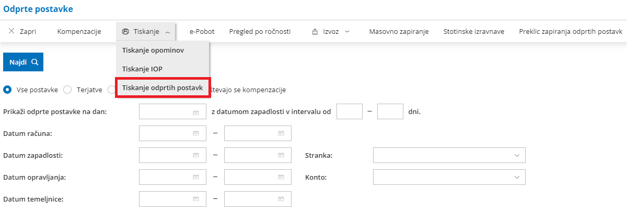Click the X icon next to Zapri
This screenshot has height=213, width=627.
11,31
